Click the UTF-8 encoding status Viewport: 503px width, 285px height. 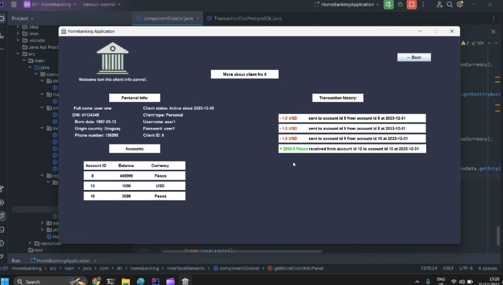click(x=466, y=269)
